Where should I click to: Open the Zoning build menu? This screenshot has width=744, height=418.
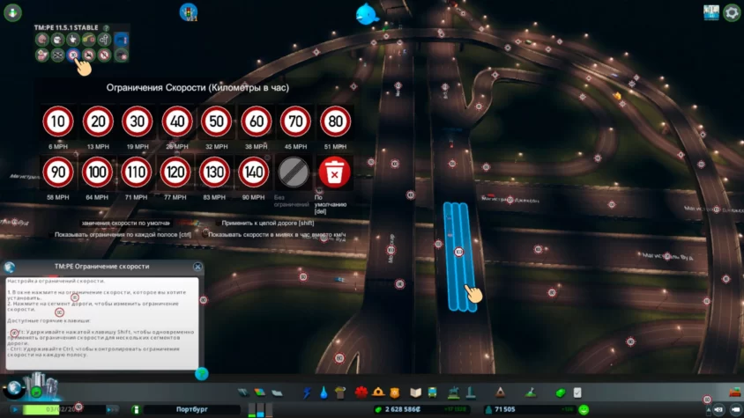point(259,392)
